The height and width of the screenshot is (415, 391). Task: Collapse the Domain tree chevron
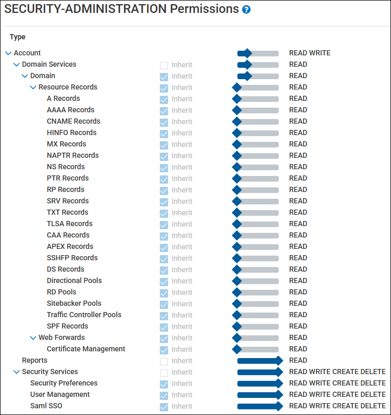pos(25,76)
